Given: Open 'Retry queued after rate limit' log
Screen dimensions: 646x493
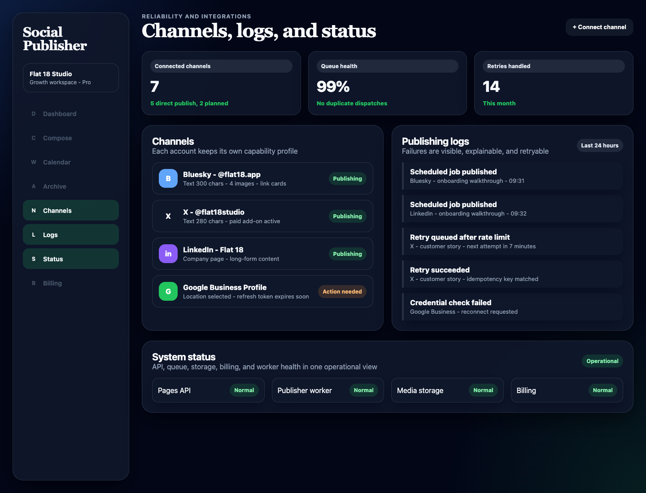Looking at the screenshot, I should (x=512, y=241).
